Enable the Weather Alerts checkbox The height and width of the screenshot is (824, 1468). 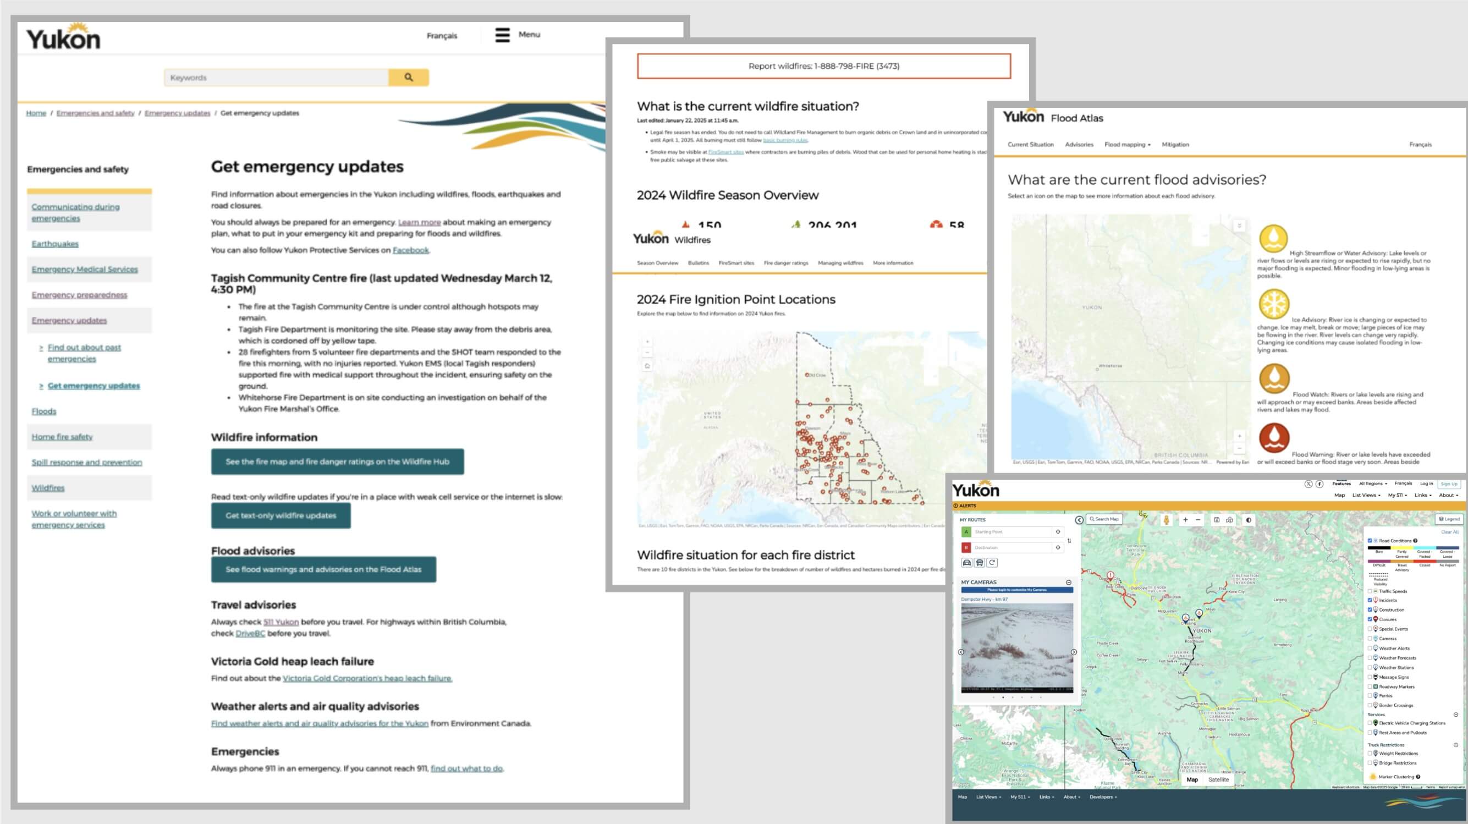(1370, 648)
